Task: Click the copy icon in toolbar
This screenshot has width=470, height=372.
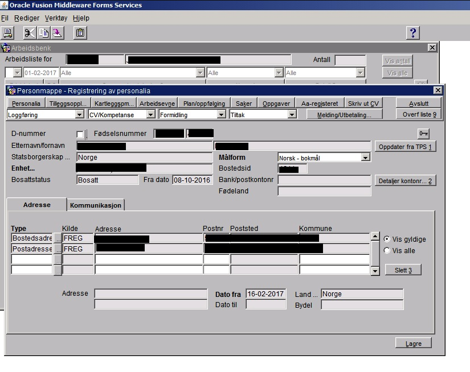Action: click(44, 33)
